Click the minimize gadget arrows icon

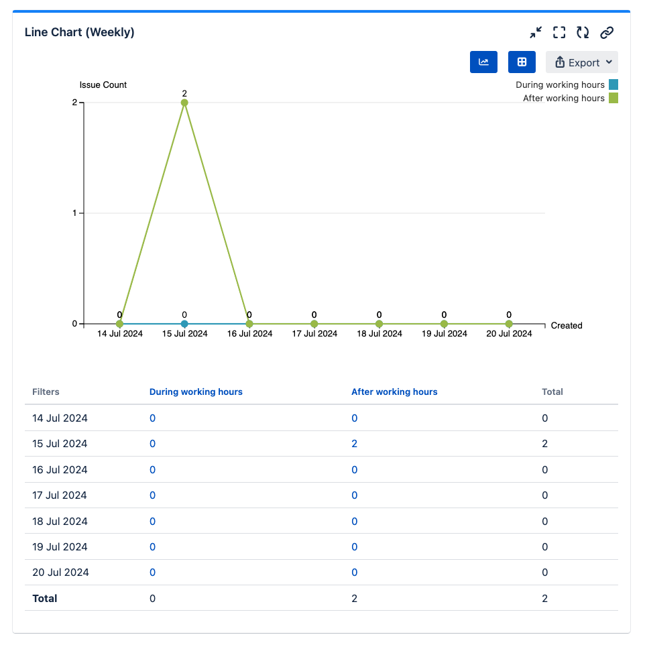coord(535,32)
